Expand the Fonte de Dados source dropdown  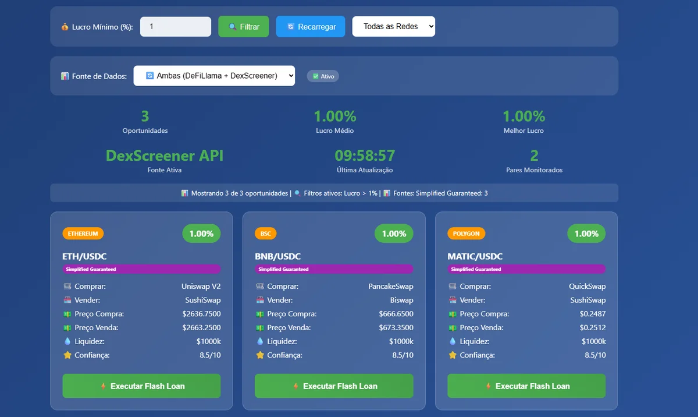[x=214, y=76]
